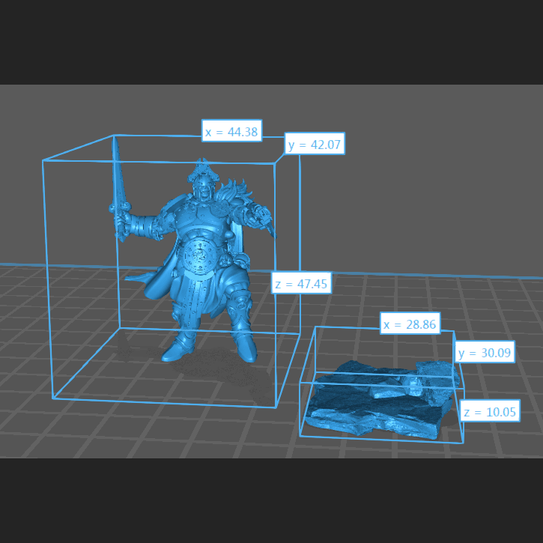Select the x = 28.86 dimension label
Viewport: 543px width, 543px height.
pyautogui.click(x=410, y=324)
